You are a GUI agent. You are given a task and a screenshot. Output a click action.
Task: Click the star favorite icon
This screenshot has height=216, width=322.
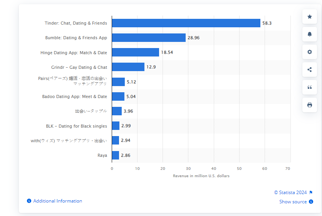click(x=309, y=17)
